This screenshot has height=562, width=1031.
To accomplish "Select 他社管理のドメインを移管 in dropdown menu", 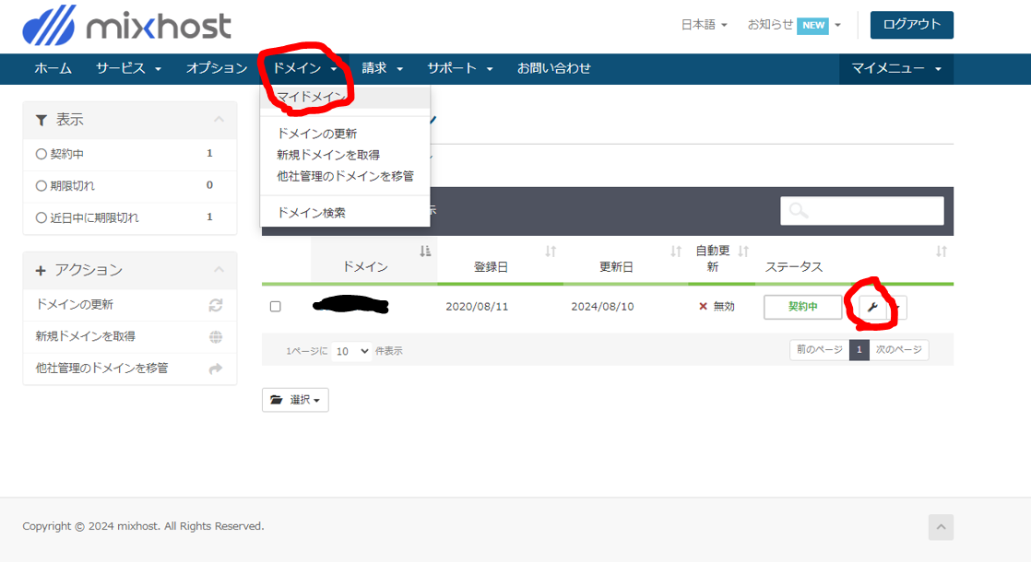I will (x=345, y=176).
